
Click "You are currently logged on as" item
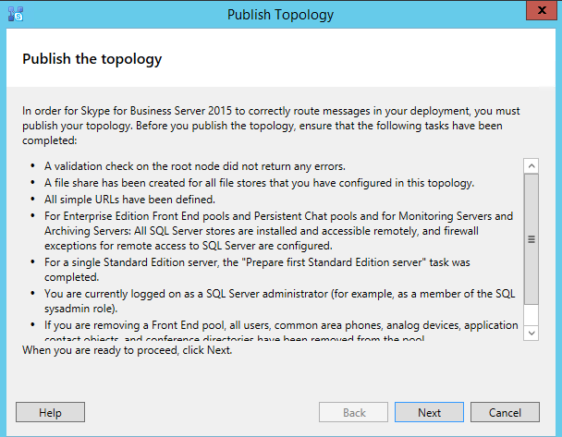coord(279,301)
